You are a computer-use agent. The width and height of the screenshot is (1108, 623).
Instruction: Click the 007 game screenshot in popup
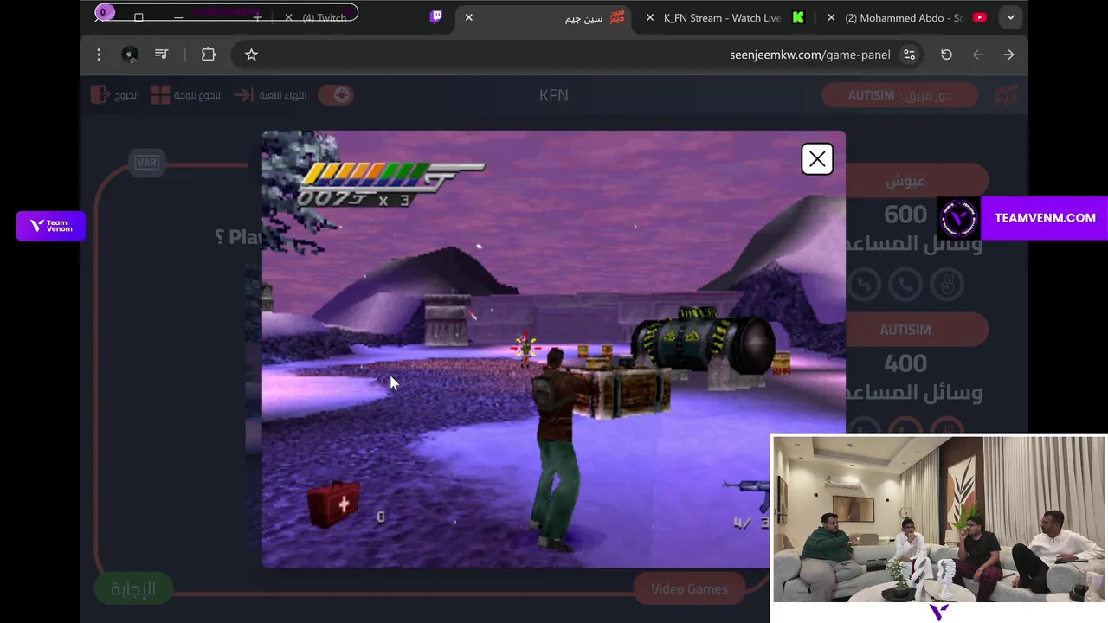coord(554,350)
